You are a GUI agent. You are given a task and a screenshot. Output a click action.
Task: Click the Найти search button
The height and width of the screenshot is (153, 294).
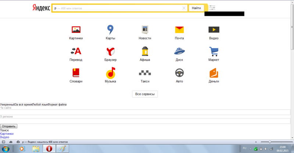196,8
